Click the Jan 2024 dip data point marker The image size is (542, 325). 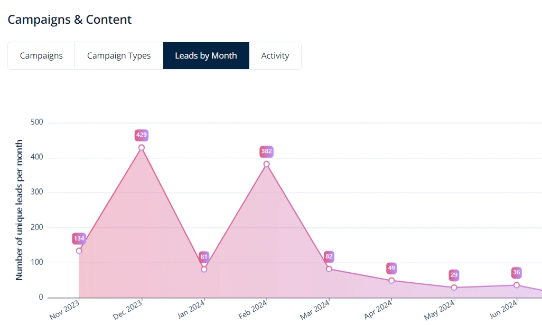pos(203,269)
